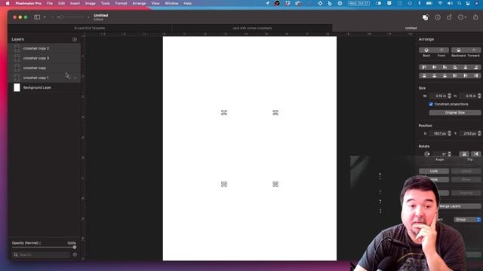Distribute layers by top edges
The height and width of the screenshot is (271, 483).
click(424, 75)
